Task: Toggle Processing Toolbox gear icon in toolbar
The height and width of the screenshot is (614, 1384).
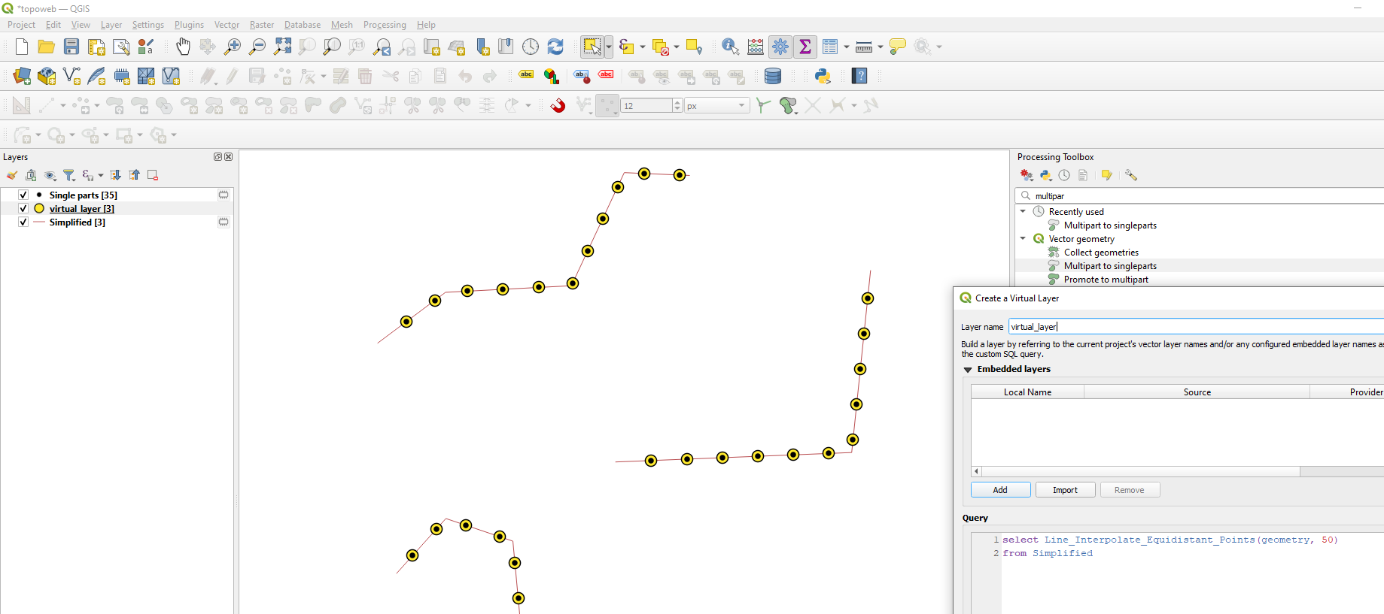Action: [780, 47]
